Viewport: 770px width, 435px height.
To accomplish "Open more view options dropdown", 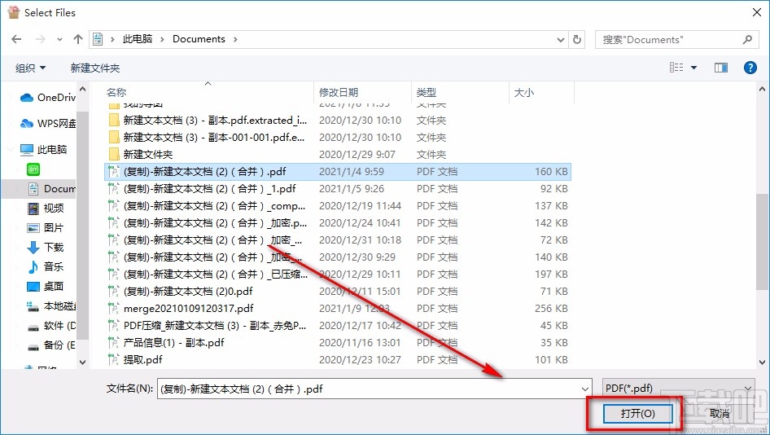I will [693, 68].
